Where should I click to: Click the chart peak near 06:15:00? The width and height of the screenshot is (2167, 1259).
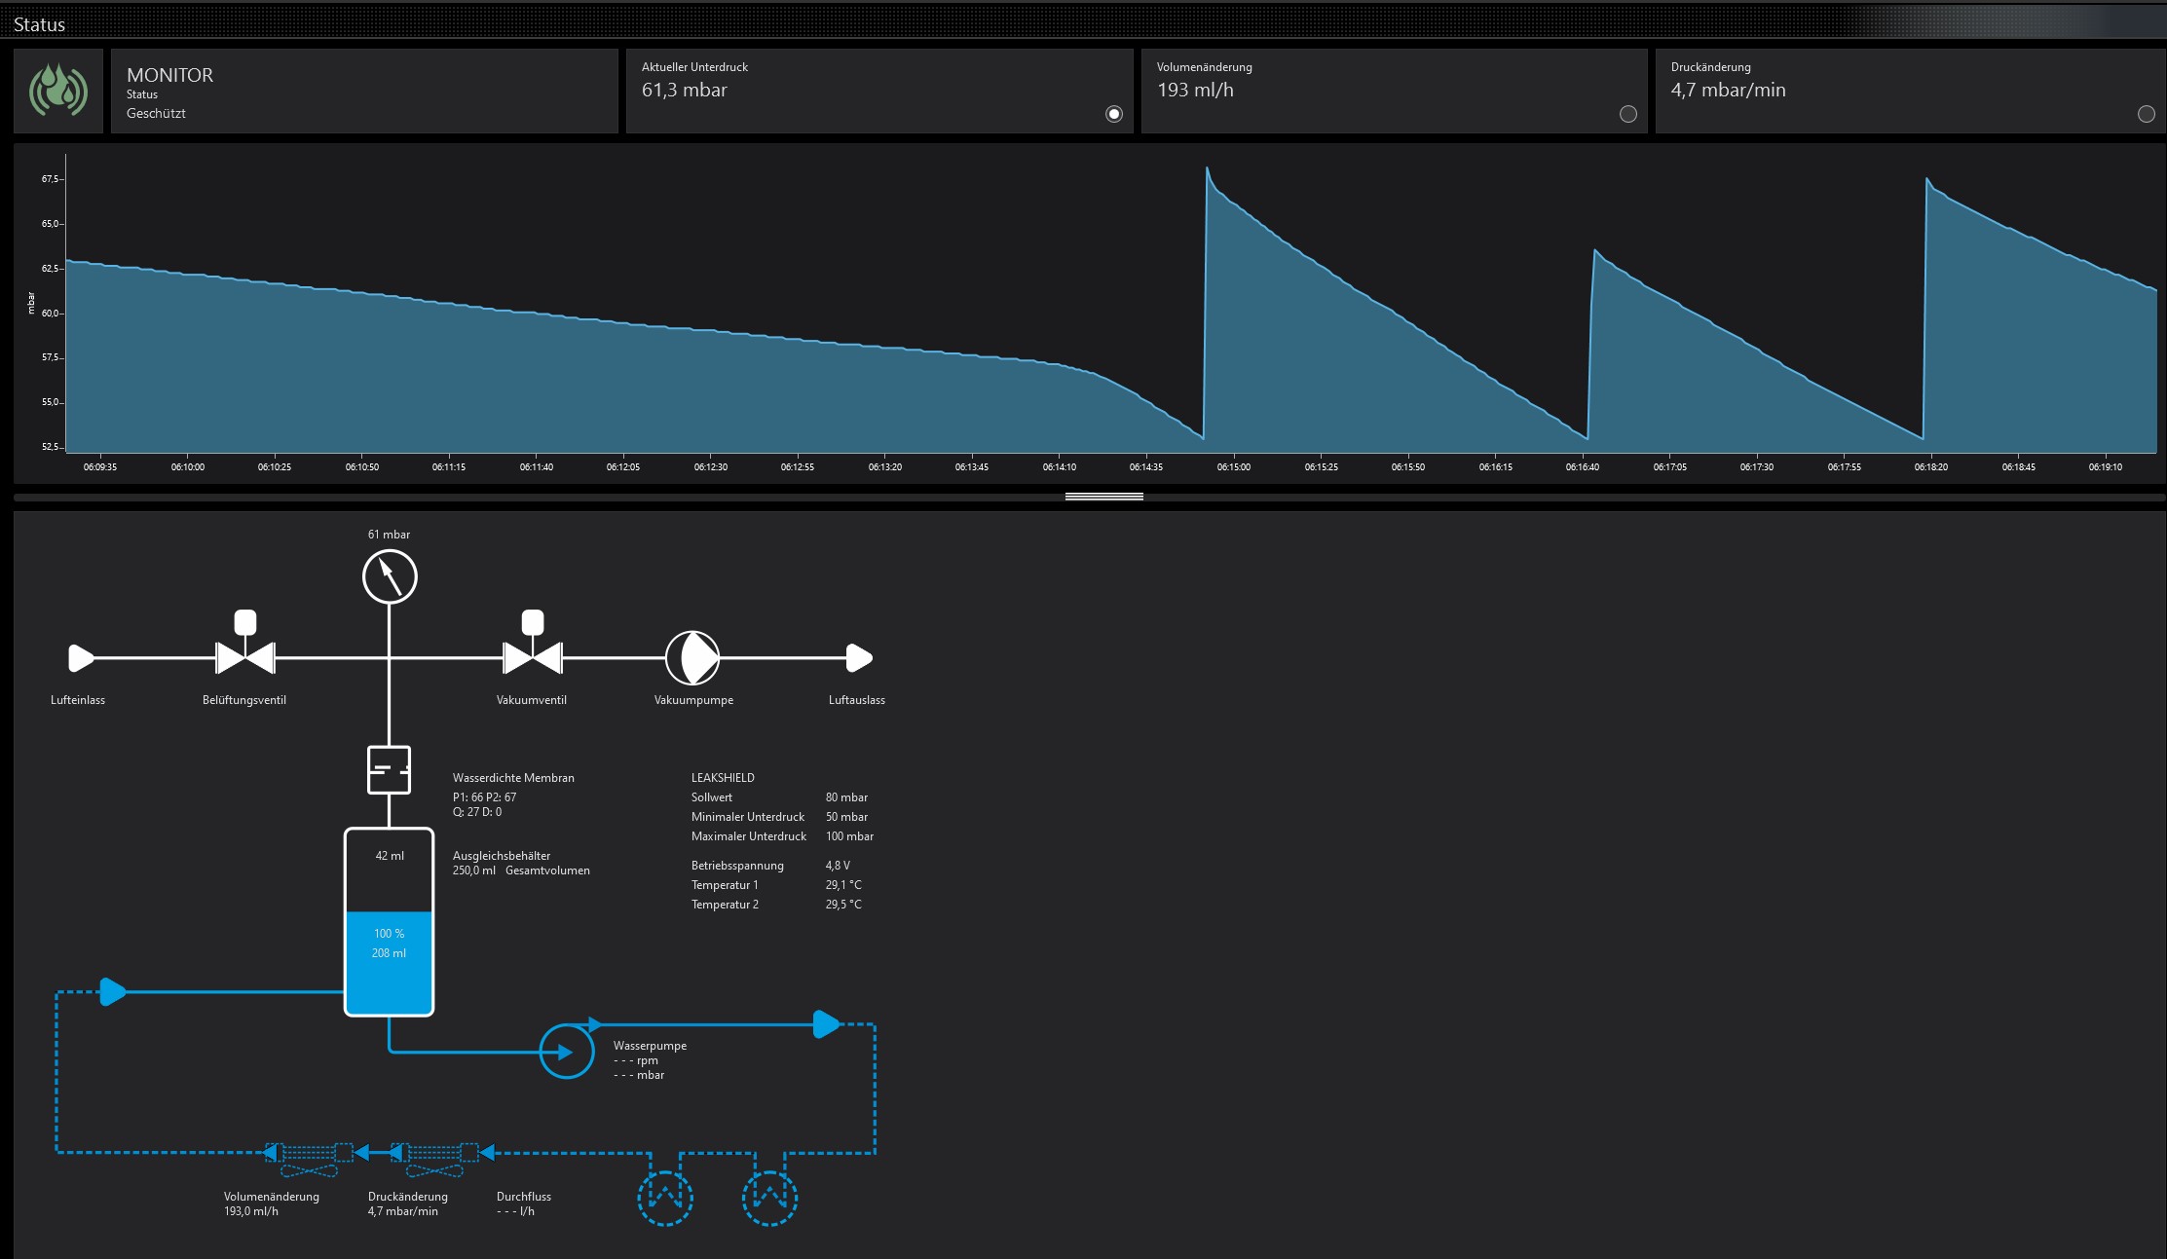(x=1207, y=169)
